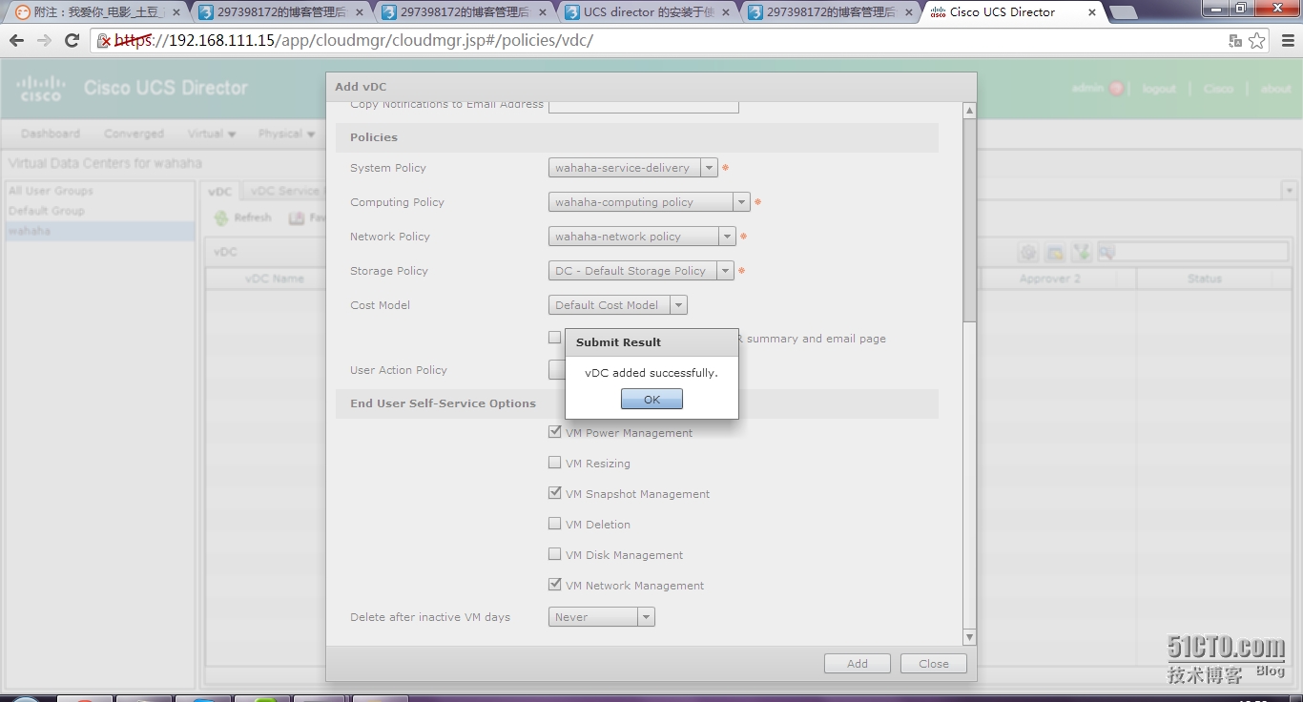
Task: Open the Network Policy dropdown
Action: tap(728, 237)
